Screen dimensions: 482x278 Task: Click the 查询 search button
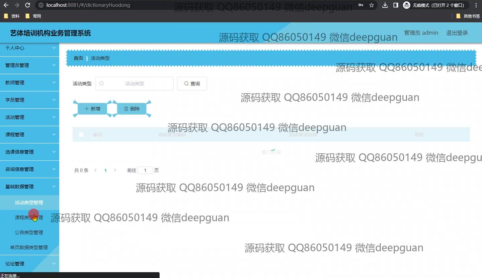[192, 84]
